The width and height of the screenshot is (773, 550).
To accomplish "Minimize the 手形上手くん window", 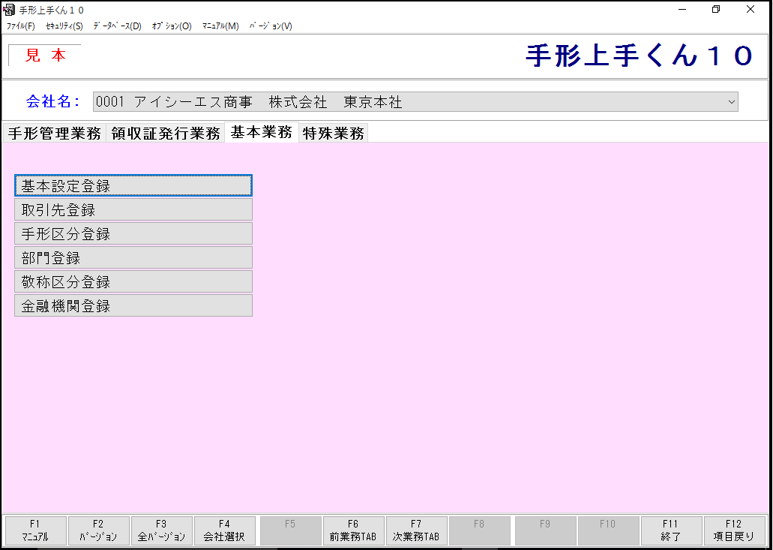I will click(x=683, y=9).
